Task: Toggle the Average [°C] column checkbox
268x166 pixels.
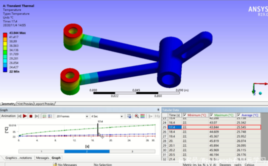Action: coord(239,115)
